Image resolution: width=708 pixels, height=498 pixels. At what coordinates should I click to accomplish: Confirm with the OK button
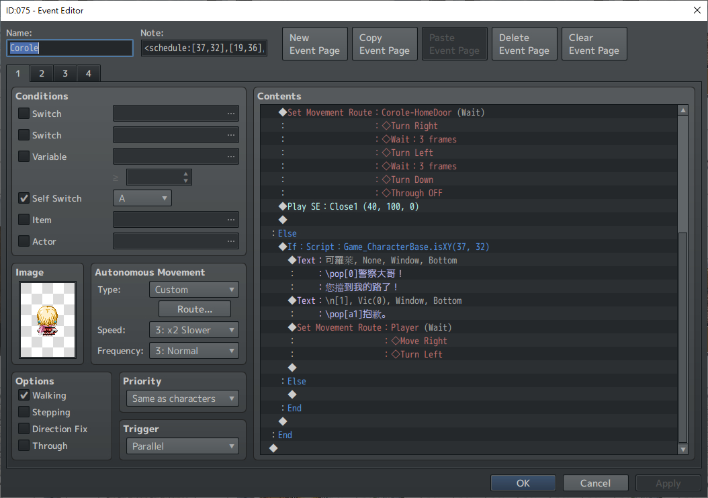pyautogui.click(x=523, y=483)
